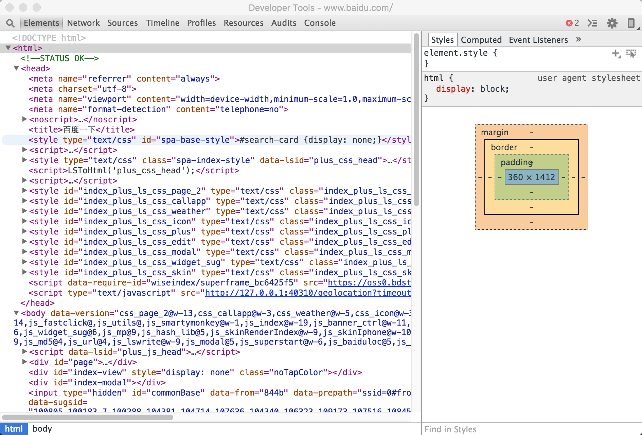Click vertical scrollbar of DOM tree
The width and height of the screenshot is (642, 435).
pos(416,119)
